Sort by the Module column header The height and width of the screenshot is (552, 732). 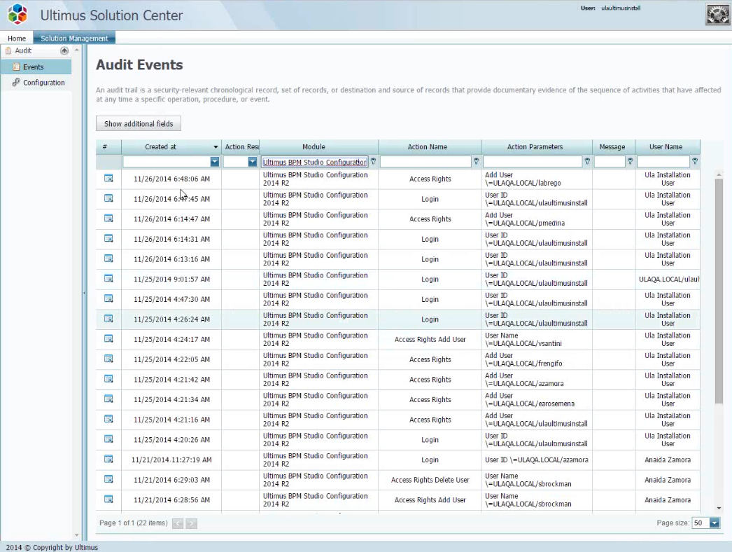tap(318, 147)
